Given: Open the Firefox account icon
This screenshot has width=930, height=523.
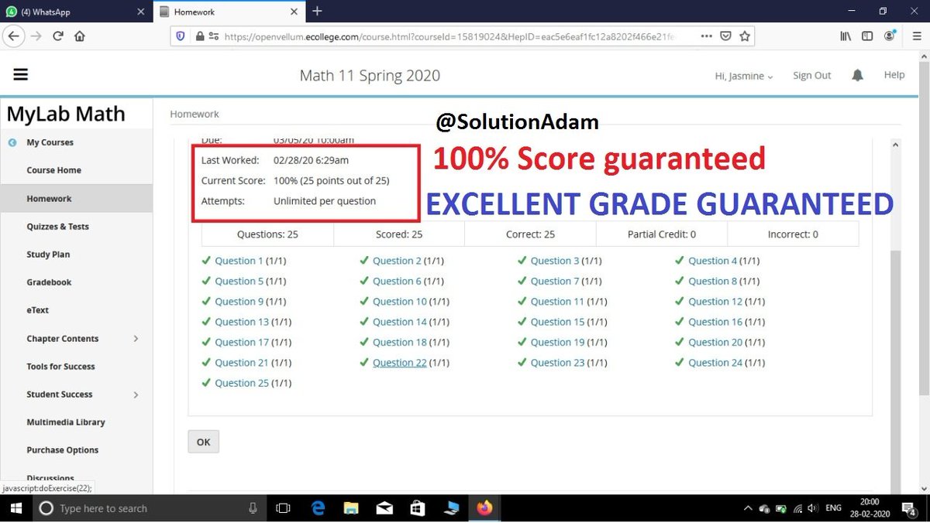Looking at the screenshot, I should coord(890,36).
